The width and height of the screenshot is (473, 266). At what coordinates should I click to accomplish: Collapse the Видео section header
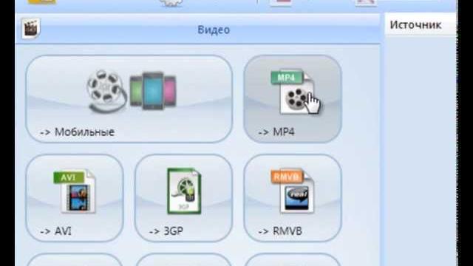click(197, 29)
